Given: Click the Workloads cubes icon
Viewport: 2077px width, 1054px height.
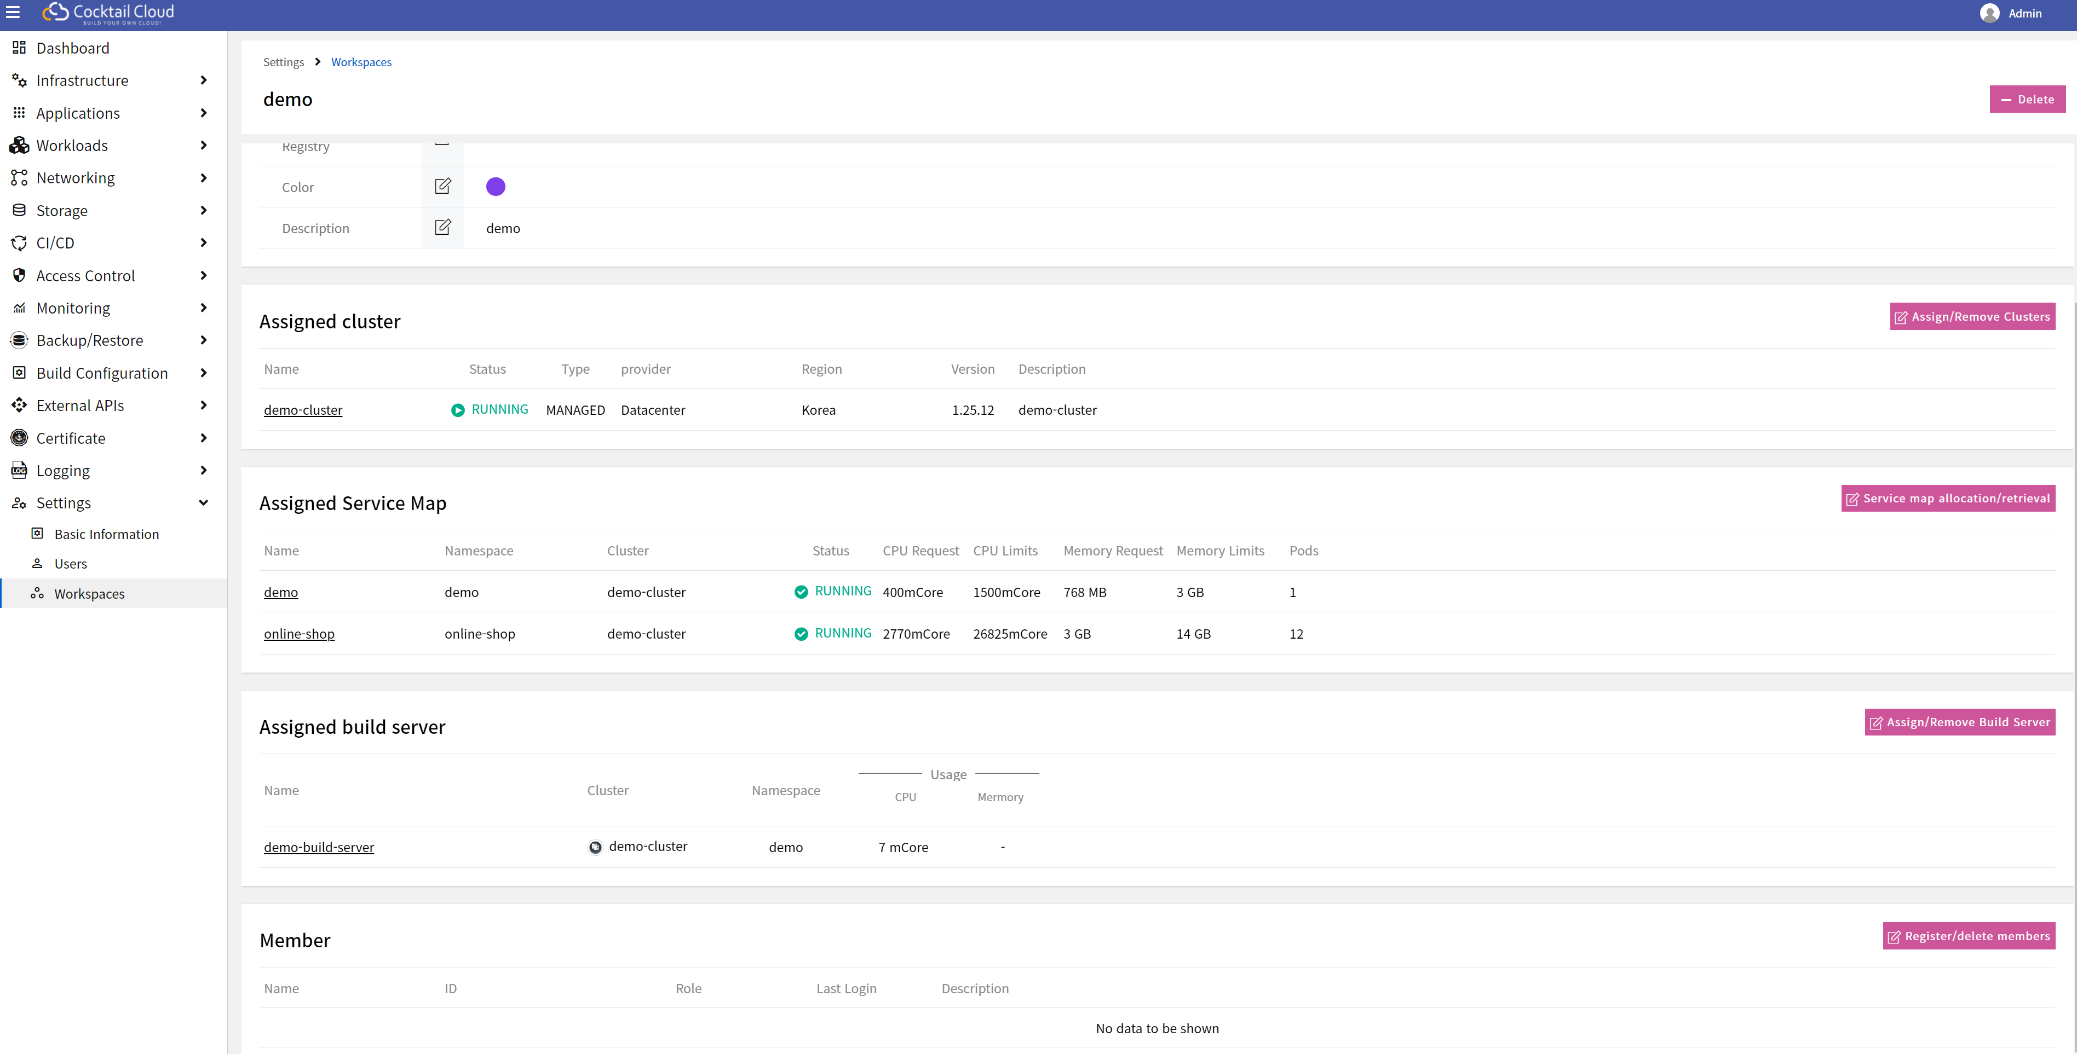Looking at the screenshot, I should (x=19, y=145).
